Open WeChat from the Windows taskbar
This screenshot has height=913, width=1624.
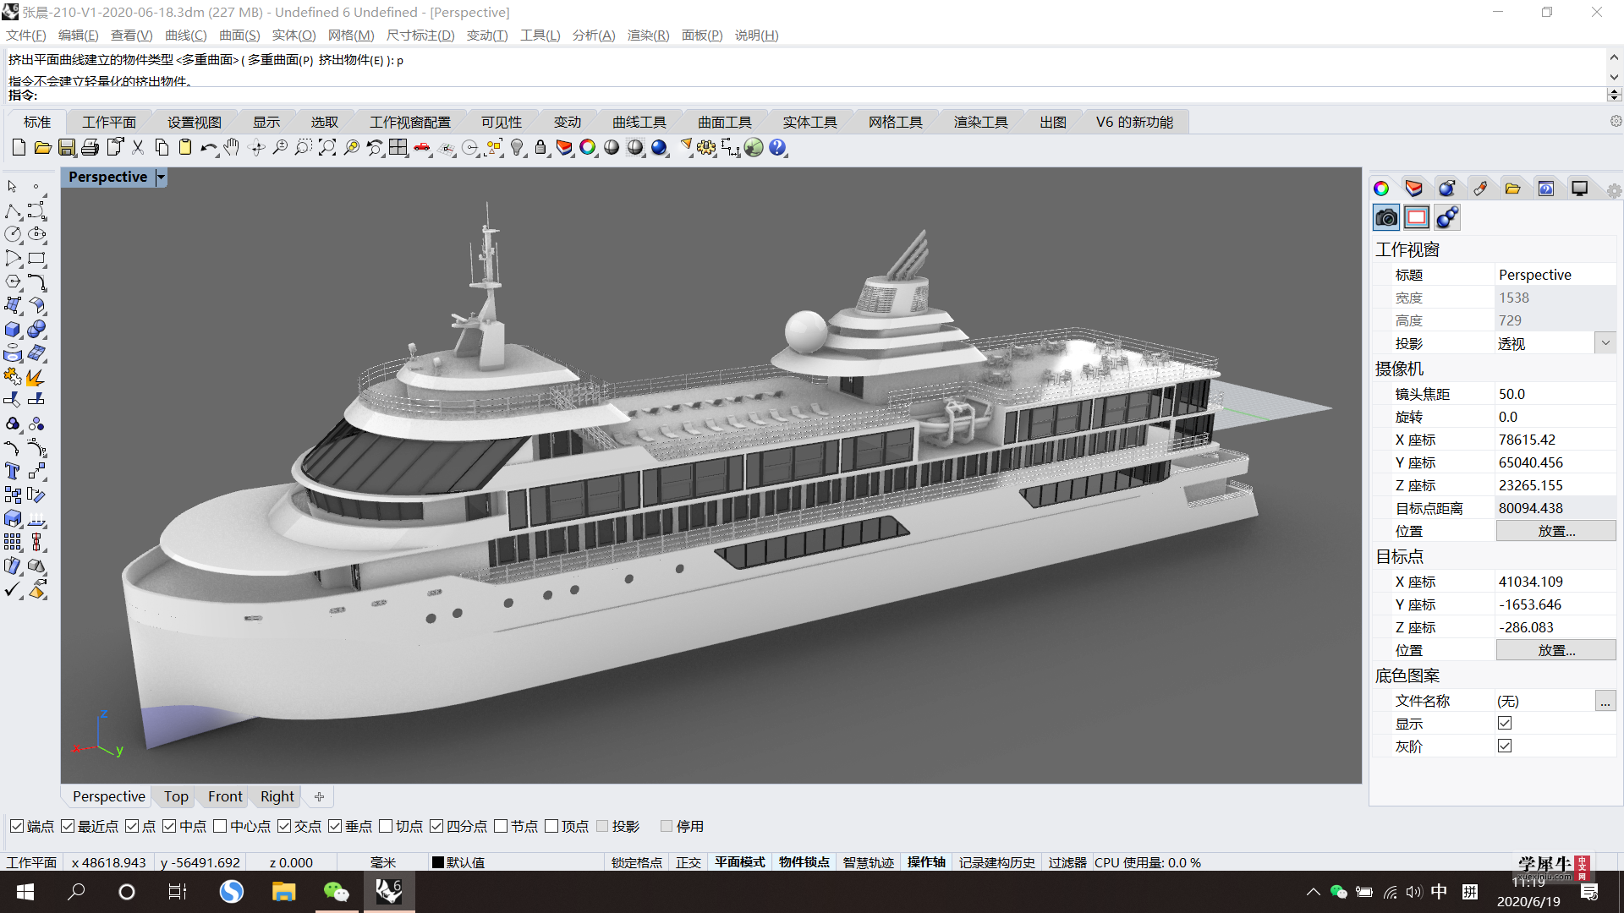(337, 892)
